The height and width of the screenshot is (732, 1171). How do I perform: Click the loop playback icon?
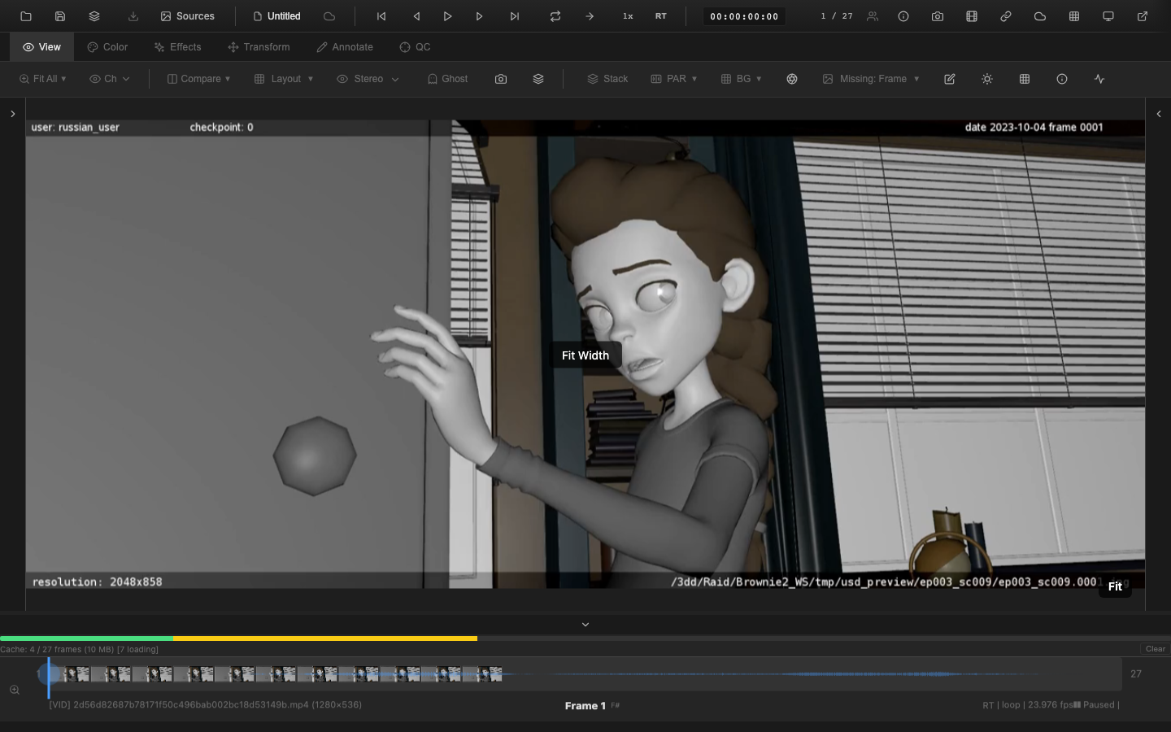[555, 16]
